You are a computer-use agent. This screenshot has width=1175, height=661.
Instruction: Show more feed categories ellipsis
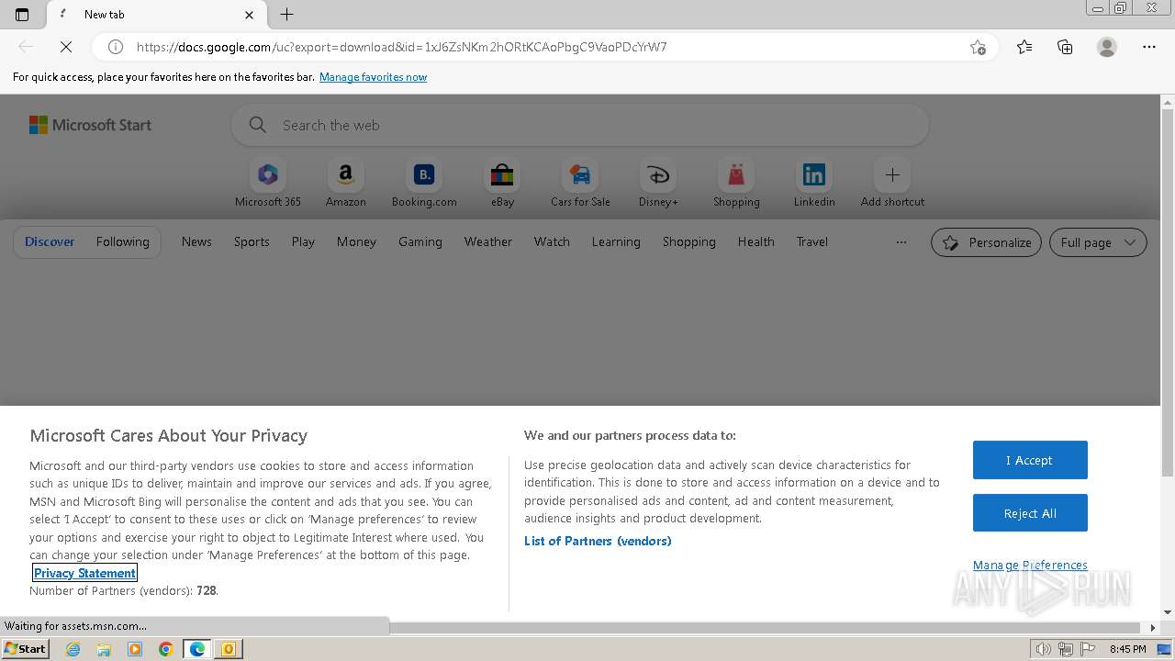pyautogui.click(x=901, y=242)
